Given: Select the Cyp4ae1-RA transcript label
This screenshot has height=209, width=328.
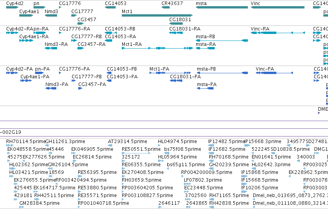Looking at the screenshot, I should (34, 36).
